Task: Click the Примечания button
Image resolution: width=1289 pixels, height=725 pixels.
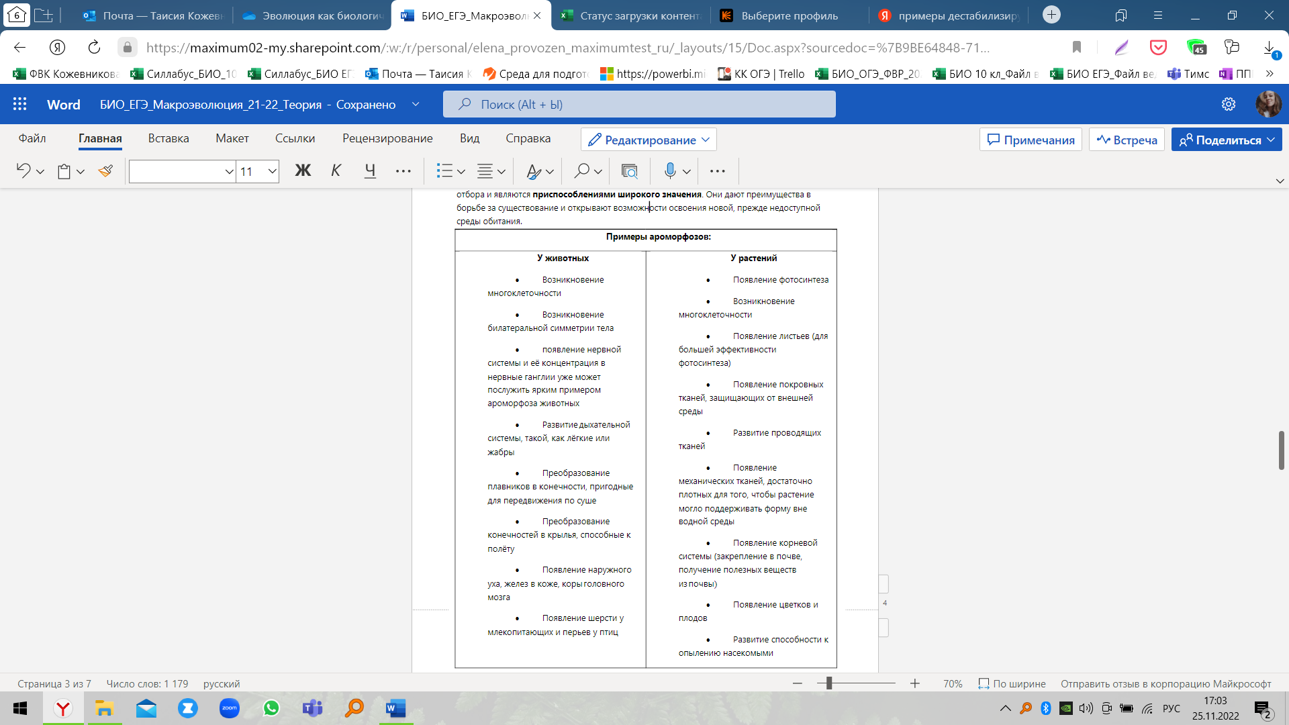Action: [x=1031, y=140]
